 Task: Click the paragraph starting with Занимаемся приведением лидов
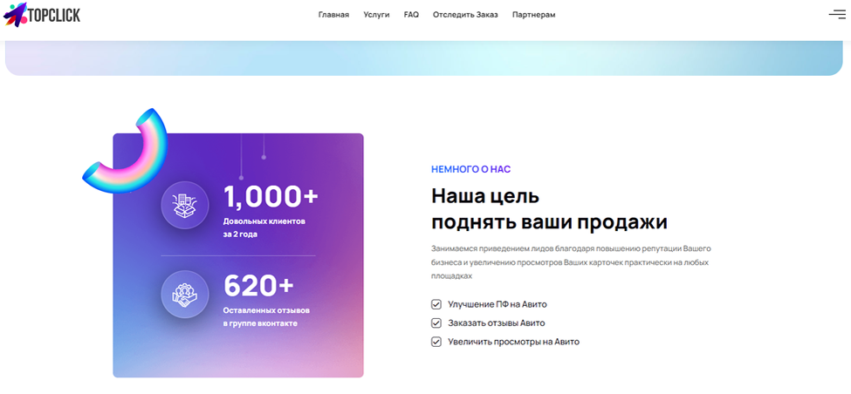point(571,262)
